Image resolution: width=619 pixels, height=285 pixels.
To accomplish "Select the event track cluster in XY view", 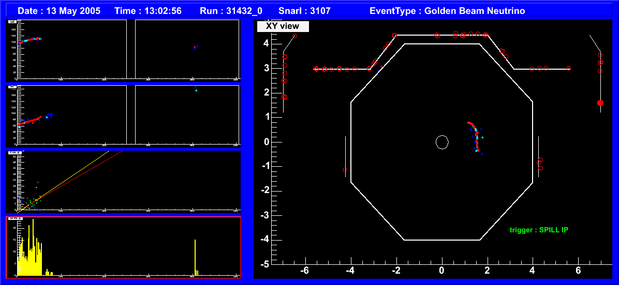I will (x=476, y=136).
